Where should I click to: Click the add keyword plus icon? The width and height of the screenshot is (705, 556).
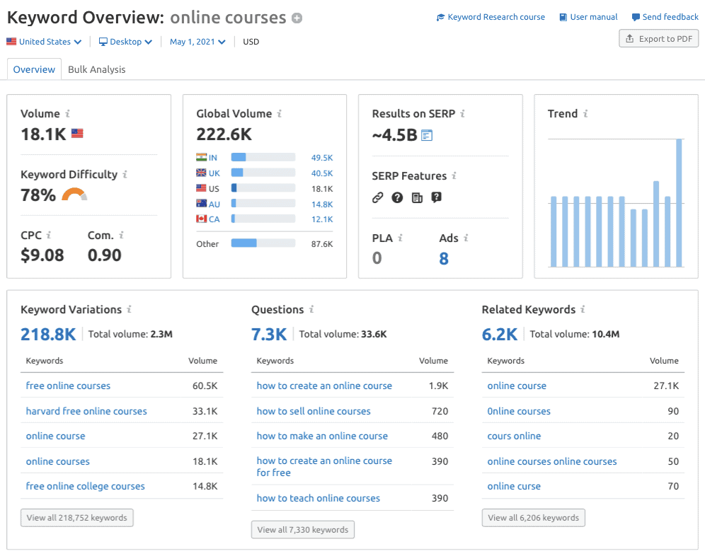pos(297,17)
